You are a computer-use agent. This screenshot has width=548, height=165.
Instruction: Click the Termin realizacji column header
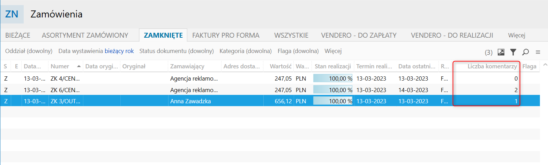pyautogui.click(x=375, y=66)
